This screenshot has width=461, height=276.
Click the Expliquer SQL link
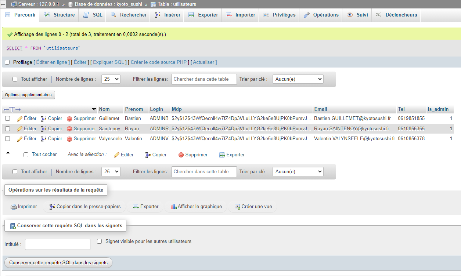108,62
